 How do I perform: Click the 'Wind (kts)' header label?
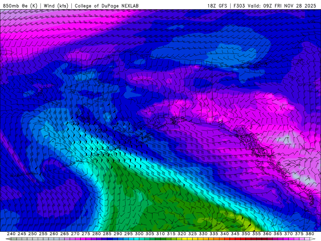56,6
